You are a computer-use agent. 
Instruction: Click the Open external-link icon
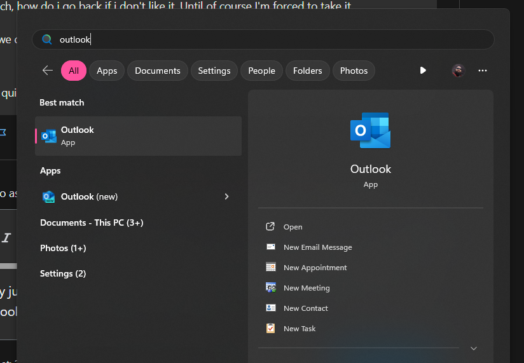click(270, 227)
